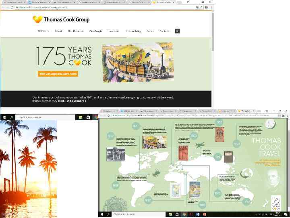The image size is (290, 218).
Task: Open the News navigation link
Action: tap(150, 31)
